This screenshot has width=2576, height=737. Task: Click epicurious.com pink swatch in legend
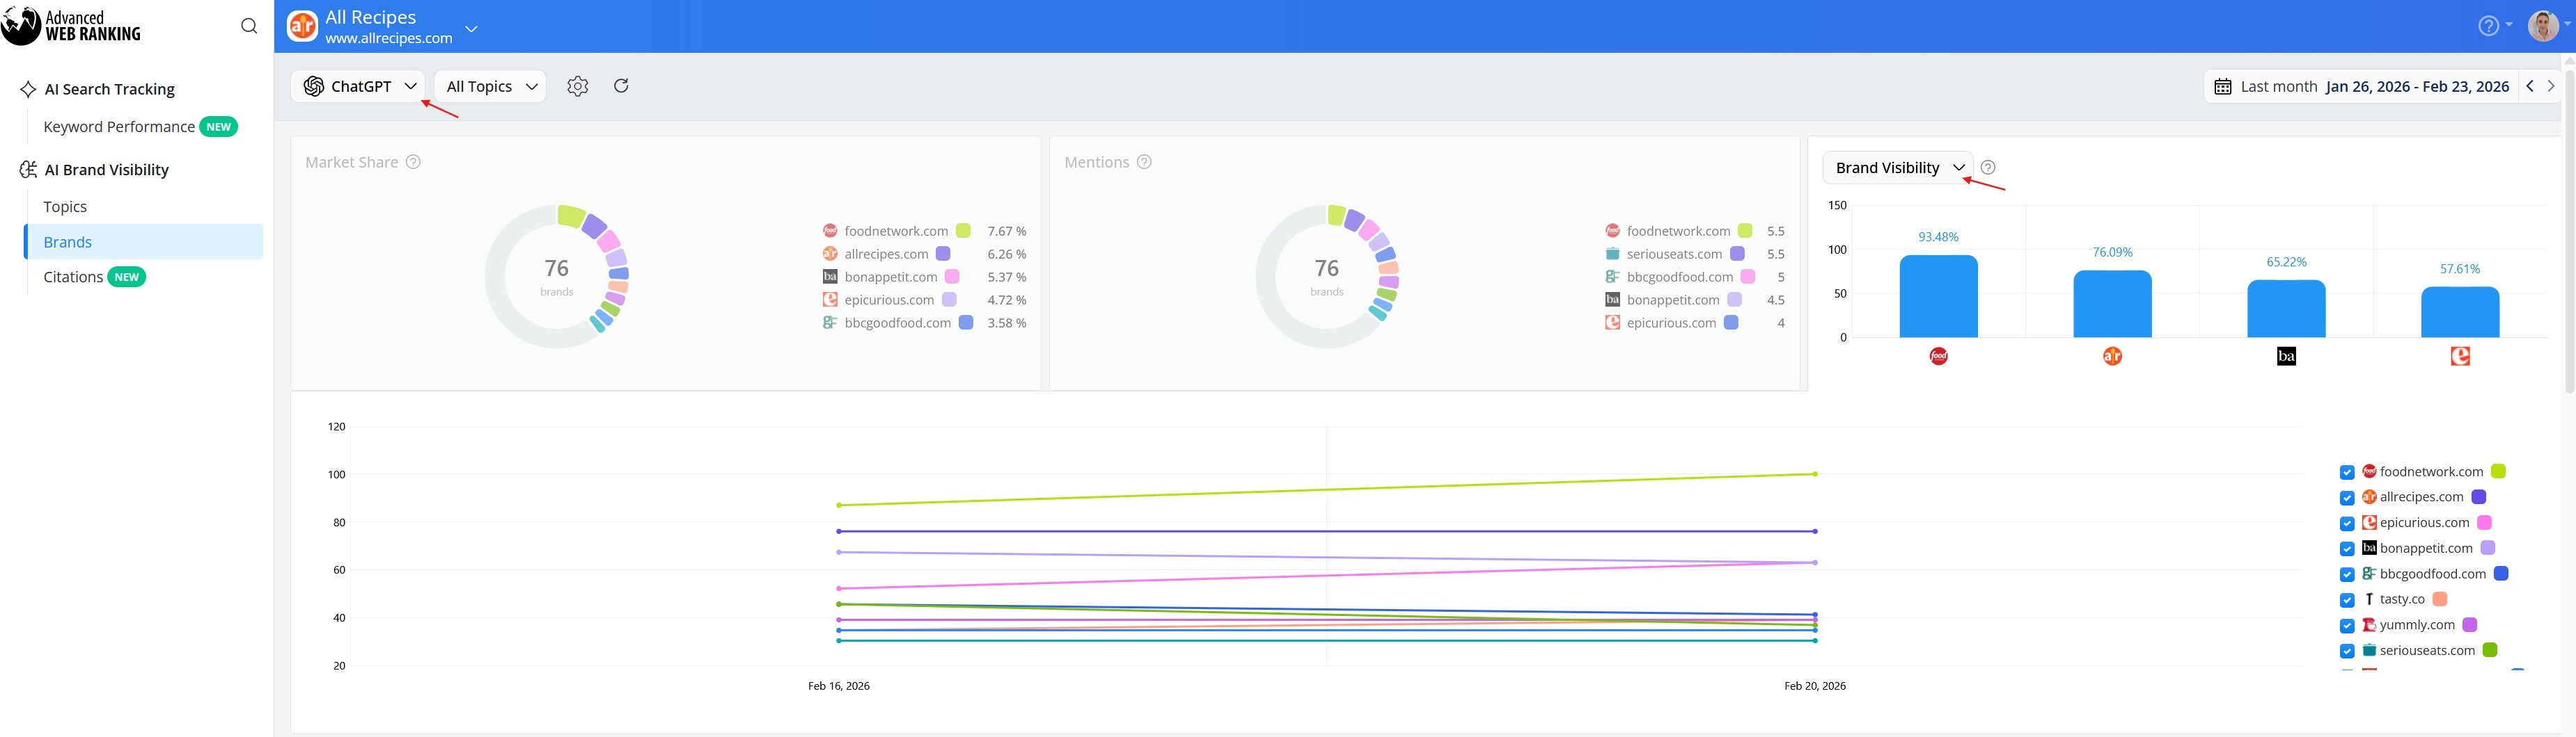[2484, 522]
